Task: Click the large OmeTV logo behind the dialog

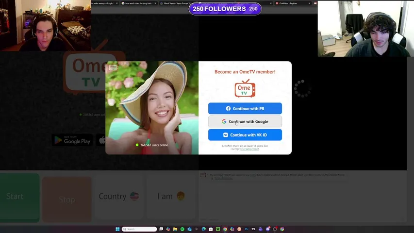Action: (x=84, y=67)
